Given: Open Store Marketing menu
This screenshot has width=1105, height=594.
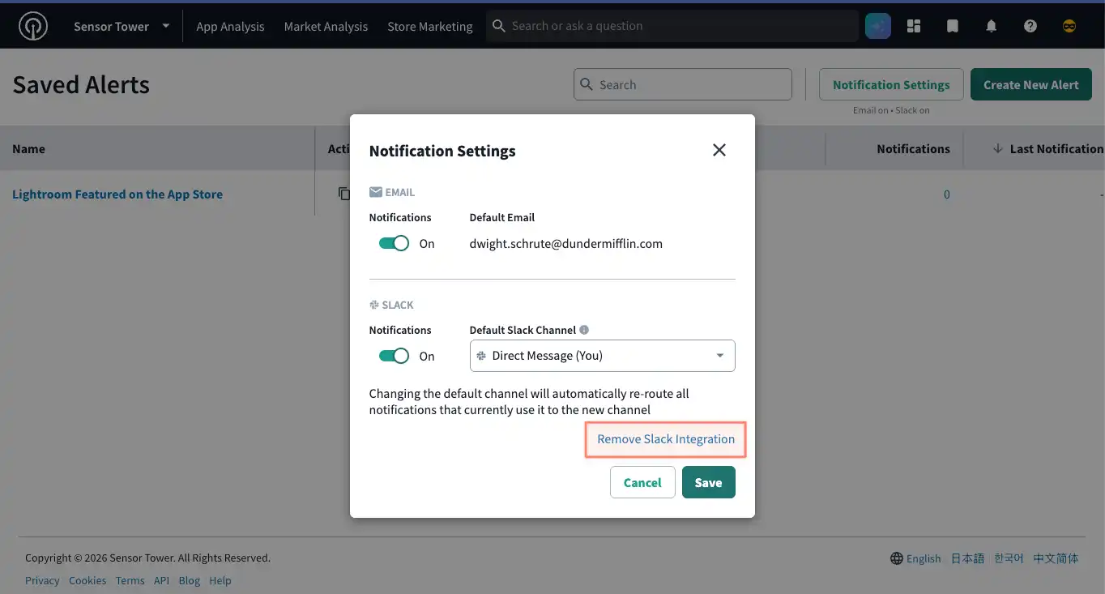Looking at the screenshot, I should pyautogui.click(x=429, y=26).
